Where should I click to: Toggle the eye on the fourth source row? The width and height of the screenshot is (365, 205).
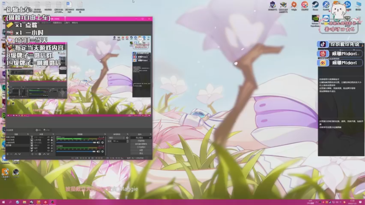(x=48, y=145)
